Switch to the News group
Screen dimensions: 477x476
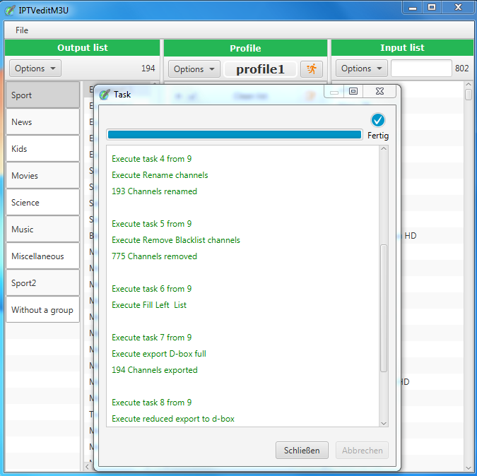tap(42, 122)
